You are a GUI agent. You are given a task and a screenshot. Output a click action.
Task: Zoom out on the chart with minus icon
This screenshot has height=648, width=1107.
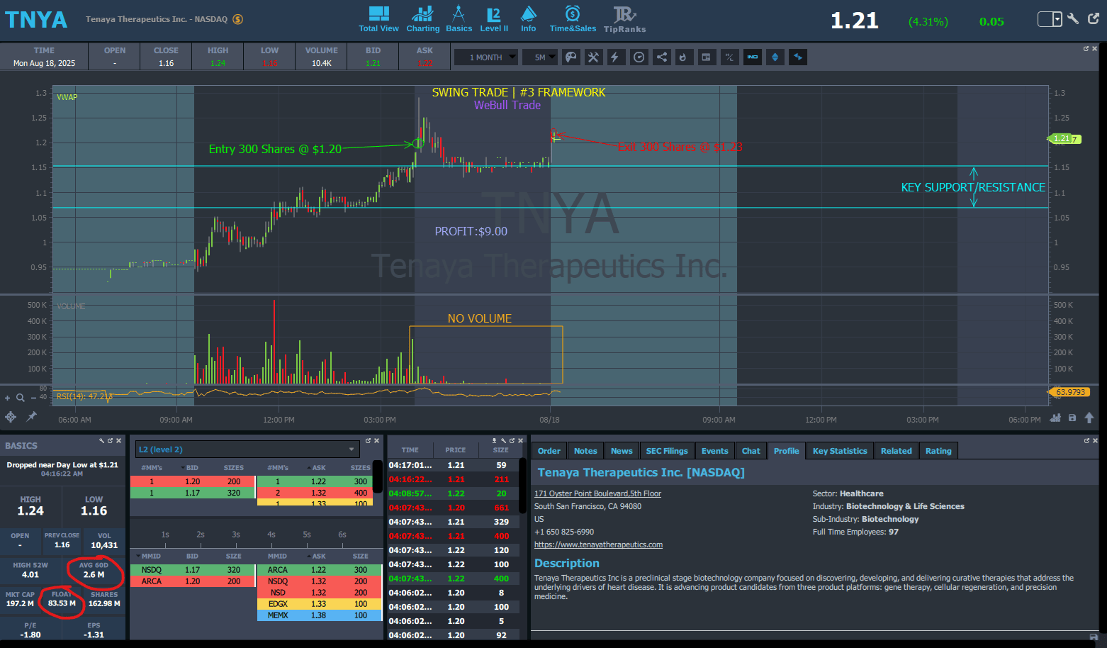tap(33, 398)
